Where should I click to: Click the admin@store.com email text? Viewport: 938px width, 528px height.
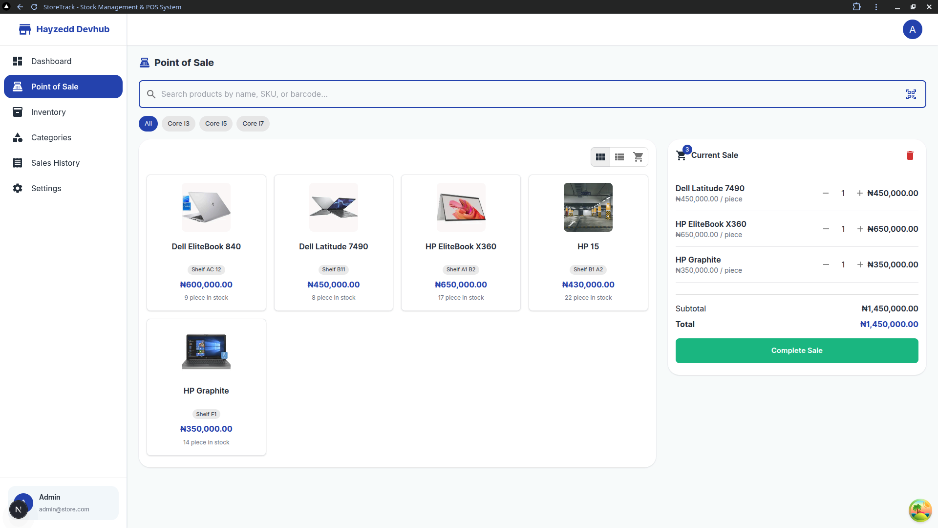coord(64,509)
